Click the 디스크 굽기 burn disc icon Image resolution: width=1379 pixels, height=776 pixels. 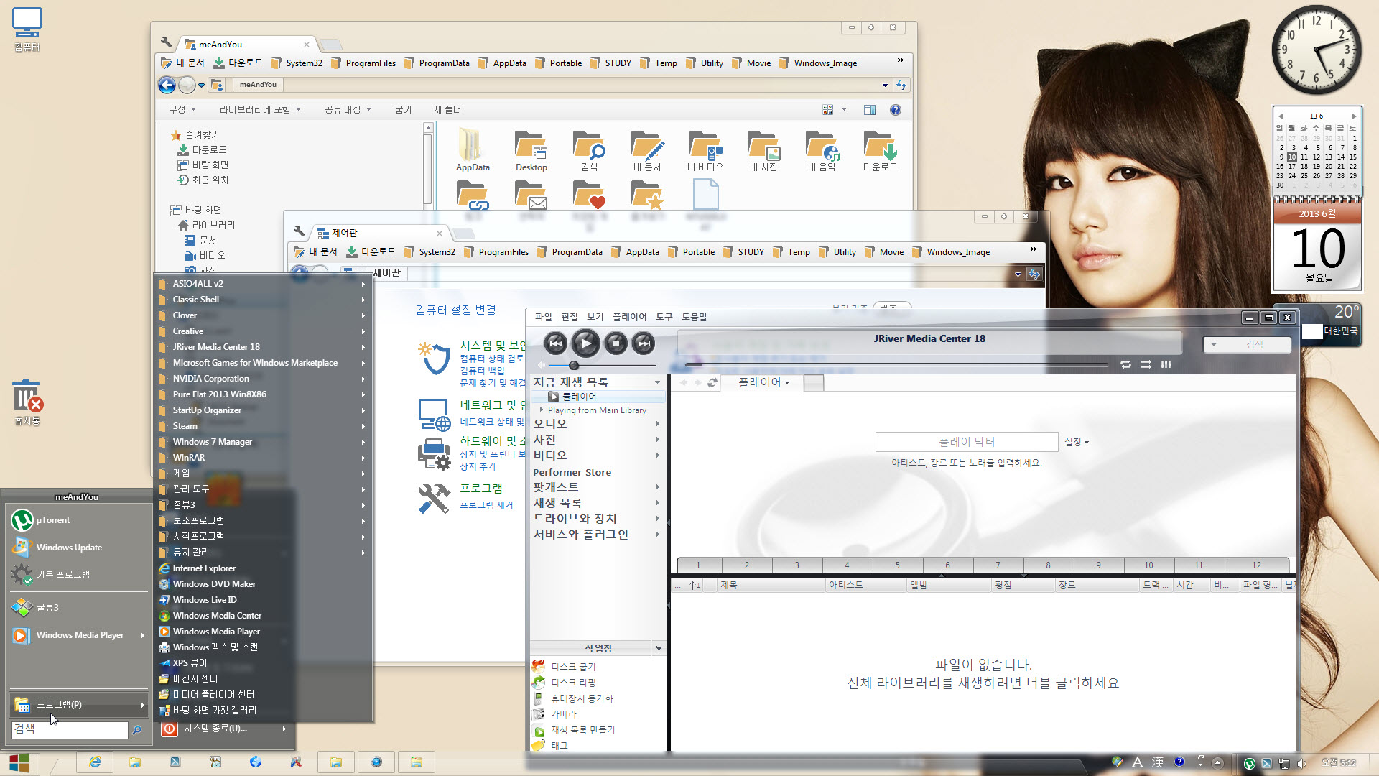pos(539,666)
